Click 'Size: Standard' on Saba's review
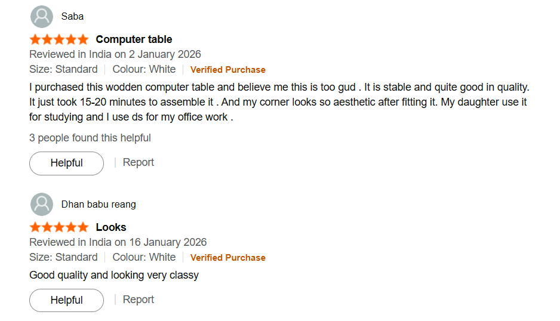The height and width of the screenshot is (321, 560). [x=63, y=69]
